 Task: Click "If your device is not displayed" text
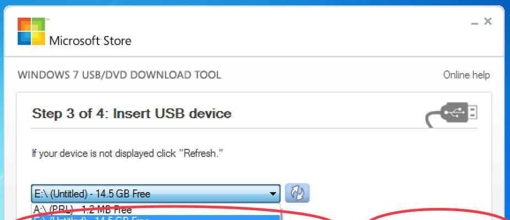pyautogui.click(x=92, y=153)
